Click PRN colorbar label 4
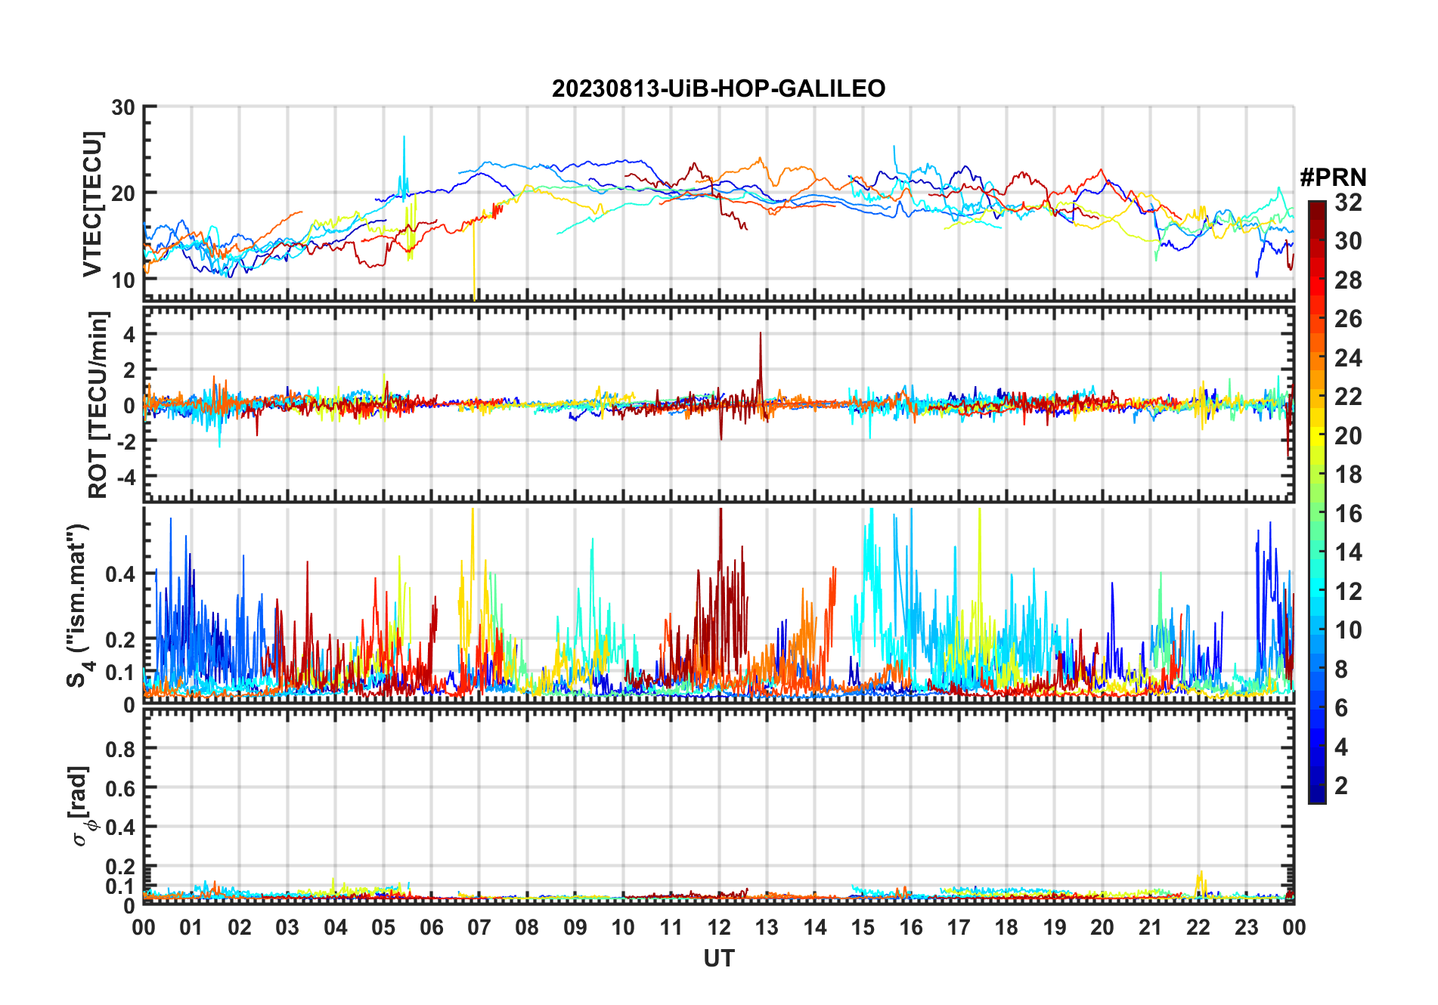 [1341, 747]
